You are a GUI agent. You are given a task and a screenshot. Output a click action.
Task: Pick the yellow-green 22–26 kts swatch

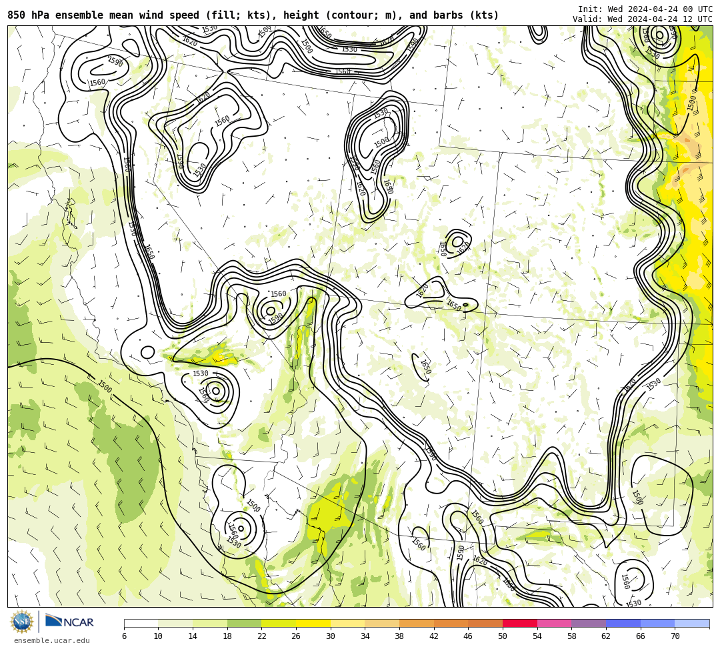pos(279,623)
